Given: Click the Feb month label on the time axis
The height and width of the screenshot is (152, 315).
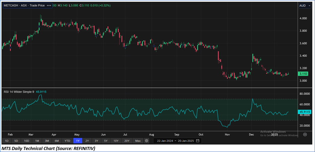Looking at the screenshot, I should pos(10,134).
